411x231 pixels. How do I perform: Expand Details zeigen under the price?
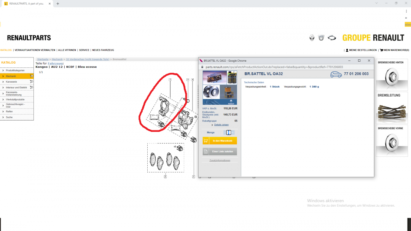(x=221, y=125)
